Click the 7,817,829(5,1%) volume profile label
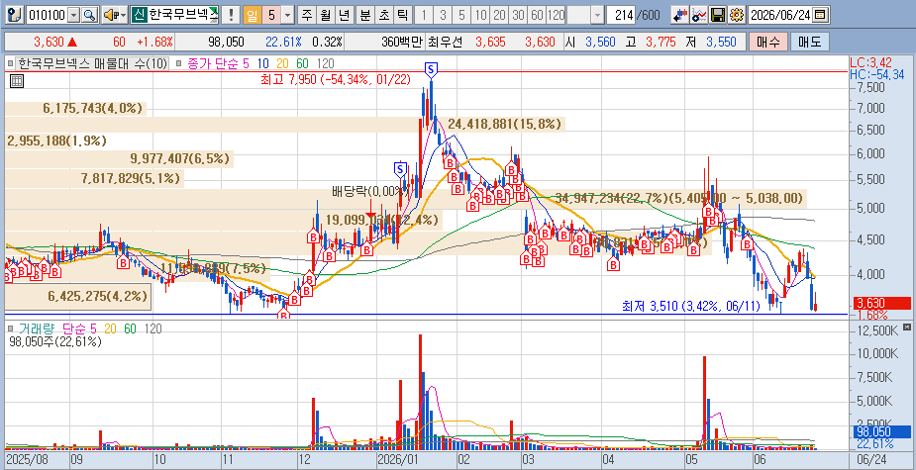The image size is (916, 470). pos(131,178)
